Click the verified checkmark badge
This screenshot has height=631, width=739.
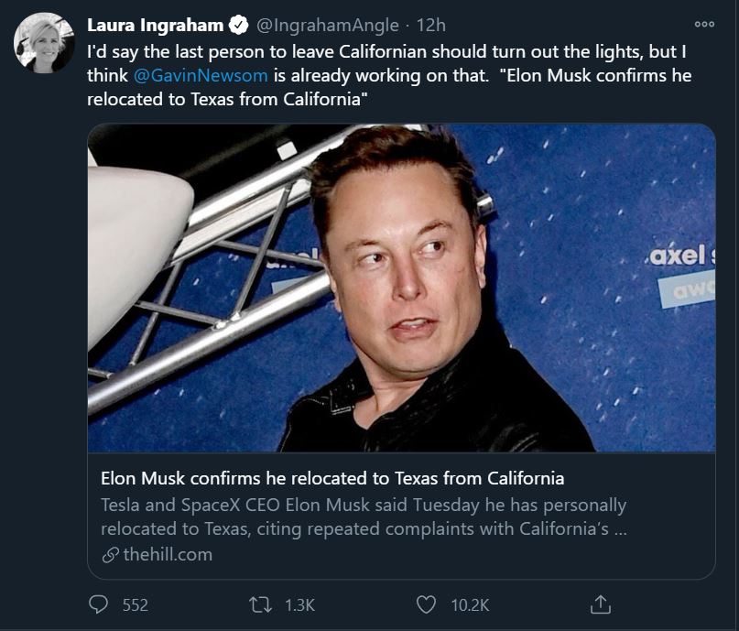(239, 25)
